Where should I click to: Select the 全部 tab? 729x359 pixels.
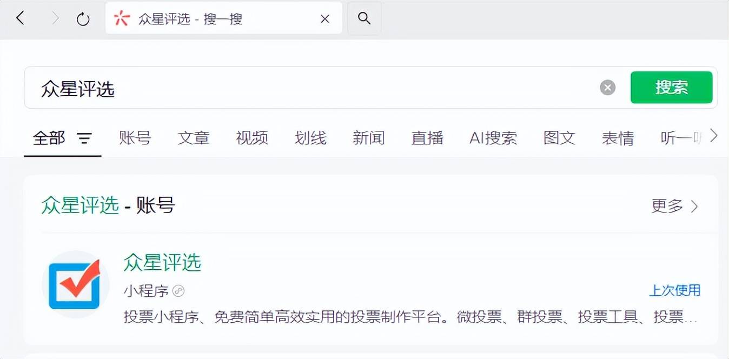tap(49, 138)
